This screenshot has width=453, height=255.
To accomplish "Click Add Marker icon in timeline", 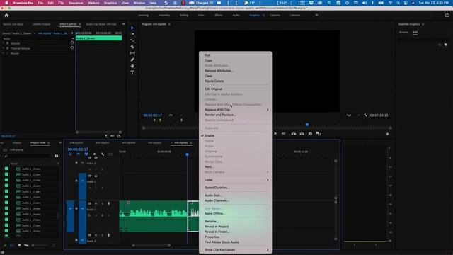I will coord(94,154).
